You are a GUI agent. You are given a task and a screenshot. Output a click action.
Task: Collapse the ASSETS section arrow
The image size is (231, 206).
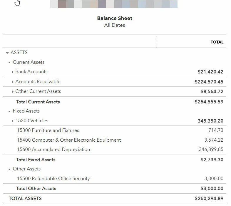coord(7,53)
